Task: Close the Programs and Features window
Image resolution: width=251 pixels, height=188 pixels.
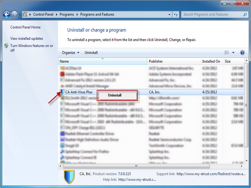Action: (x=243, y=3)
